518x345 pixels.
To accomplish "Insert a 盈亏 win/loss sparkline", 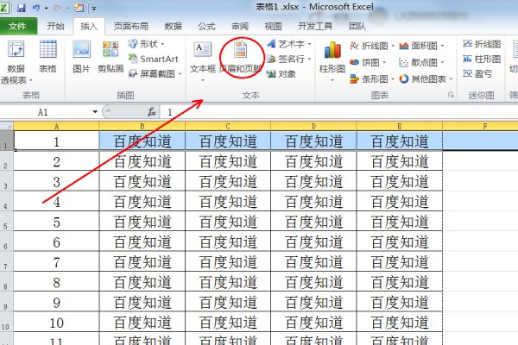I will (477, 73).
